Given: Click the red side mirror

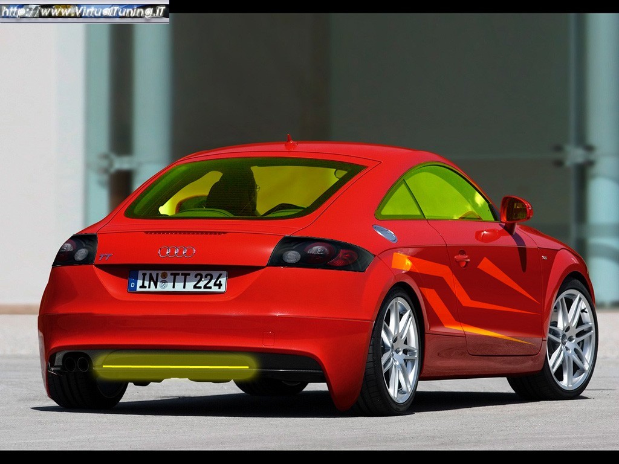Looking at the screenshot, I should coord(516,210).
